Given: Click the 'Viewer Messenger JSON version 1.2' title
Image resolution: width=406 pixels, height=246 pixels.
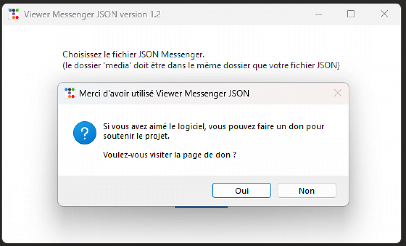Looking at the screenshot, I should [x=92, y=14].
